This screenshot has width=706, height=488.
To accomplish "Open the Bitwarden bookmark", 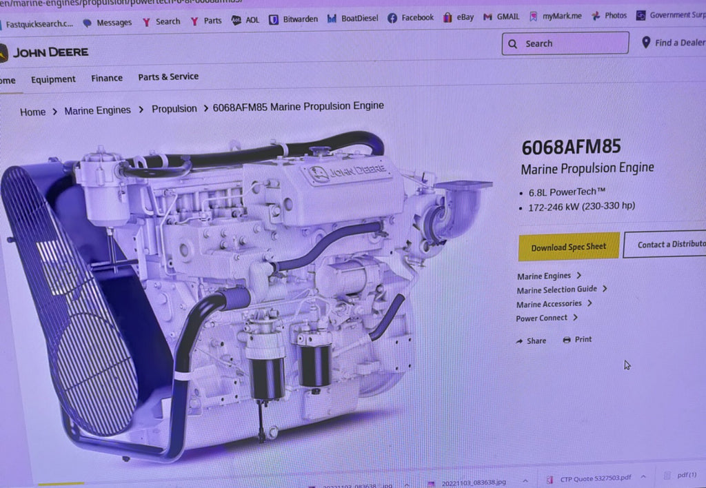I will coord(294,19).
